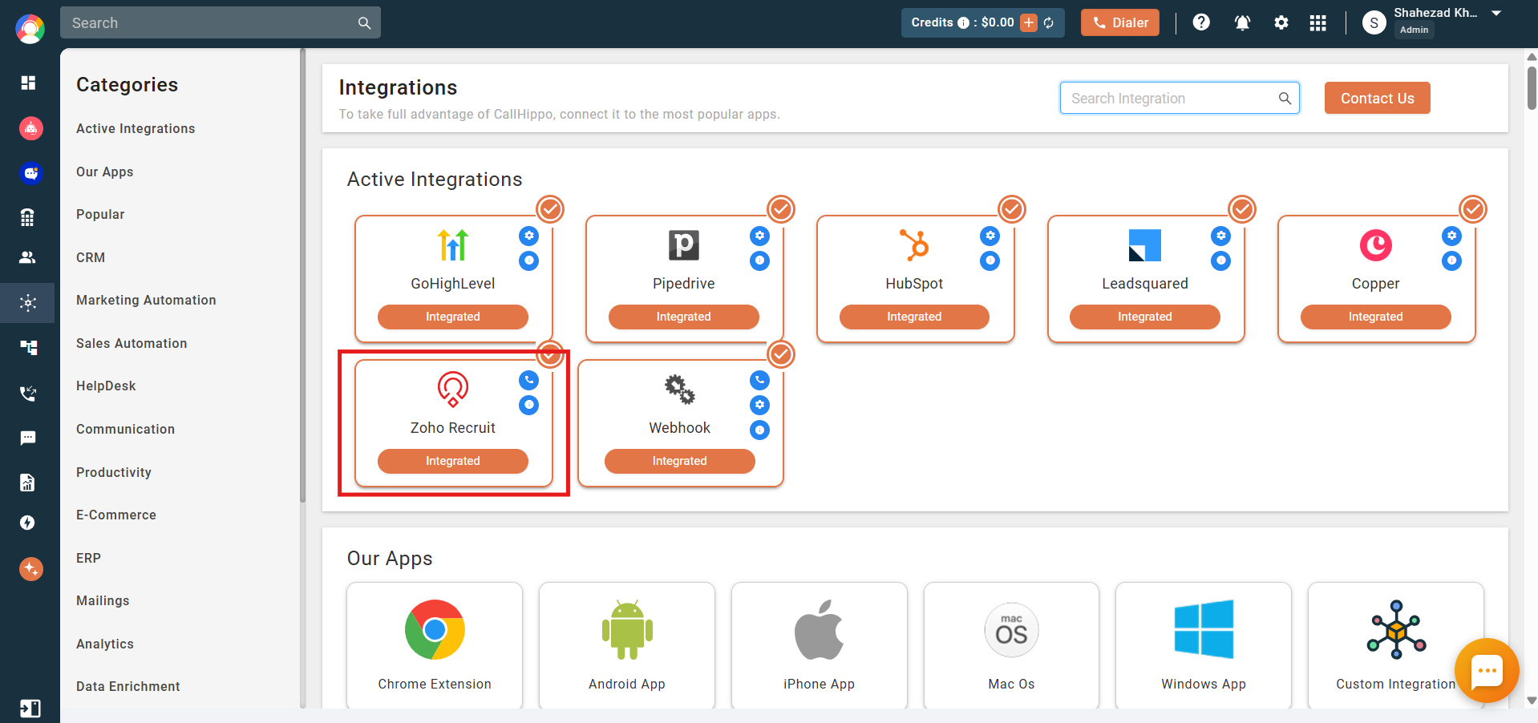Click the CallHippo logo
The width and height of the screenshot is (1538, 723).
click(30, 29)
